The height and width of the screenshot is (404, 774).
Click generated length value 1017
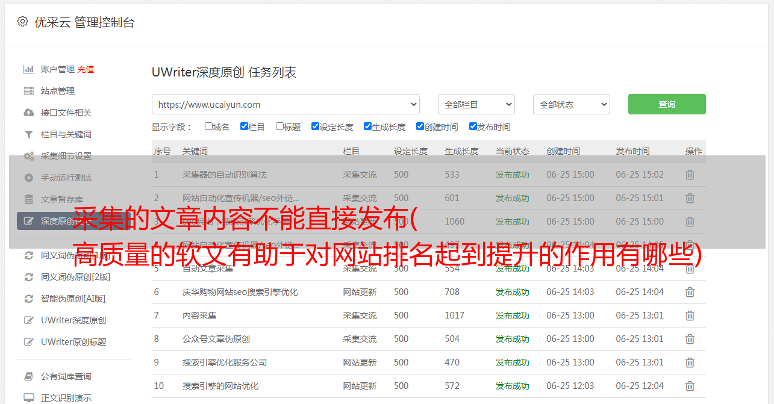coord(455,315)
